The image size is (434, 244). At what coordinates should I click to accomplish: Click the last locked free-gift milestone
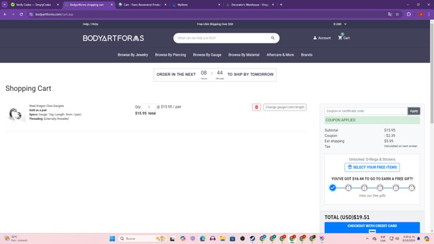tap(412, 188)
